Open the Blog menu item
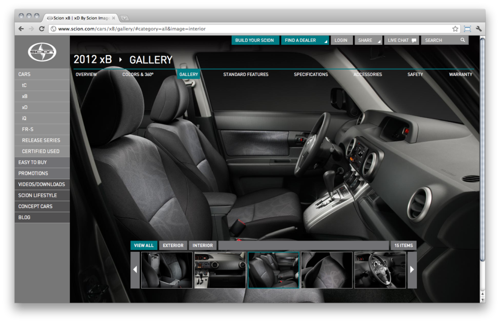This screenshot has width=500, height=323. click(x=42, y=217)
